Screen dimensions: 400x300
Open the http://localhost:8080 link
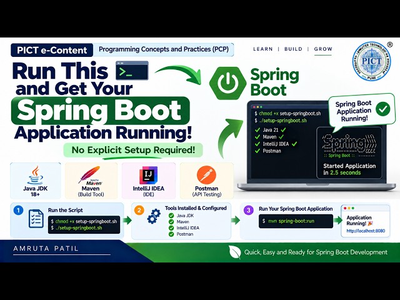366,231
